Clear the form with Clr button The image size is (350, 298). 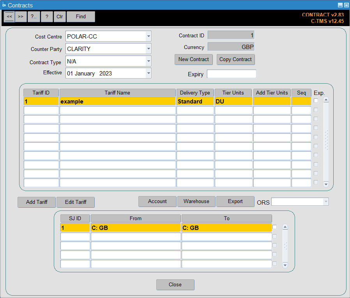[60, 17]
